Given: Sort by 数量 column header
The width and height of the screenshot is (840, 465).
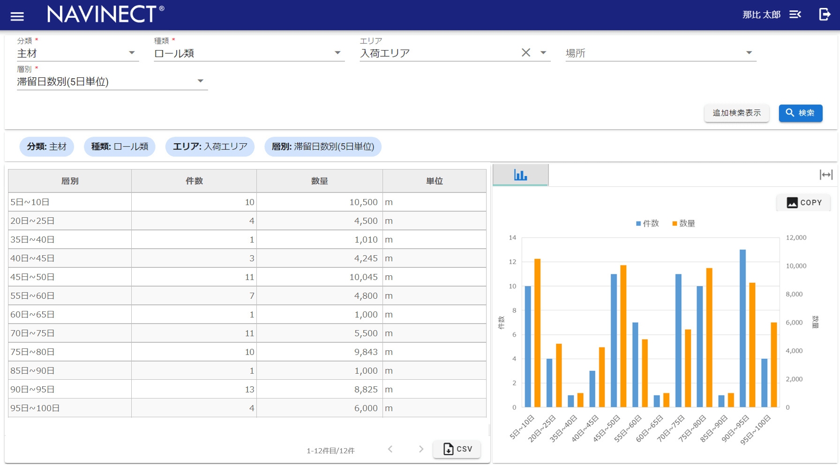Looking at the screenshot, I should [x=320, y=181].
